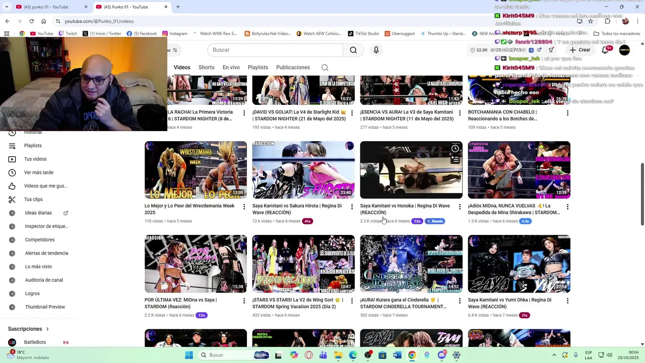Click the YouTube search magnifier button

coord(353,50)
